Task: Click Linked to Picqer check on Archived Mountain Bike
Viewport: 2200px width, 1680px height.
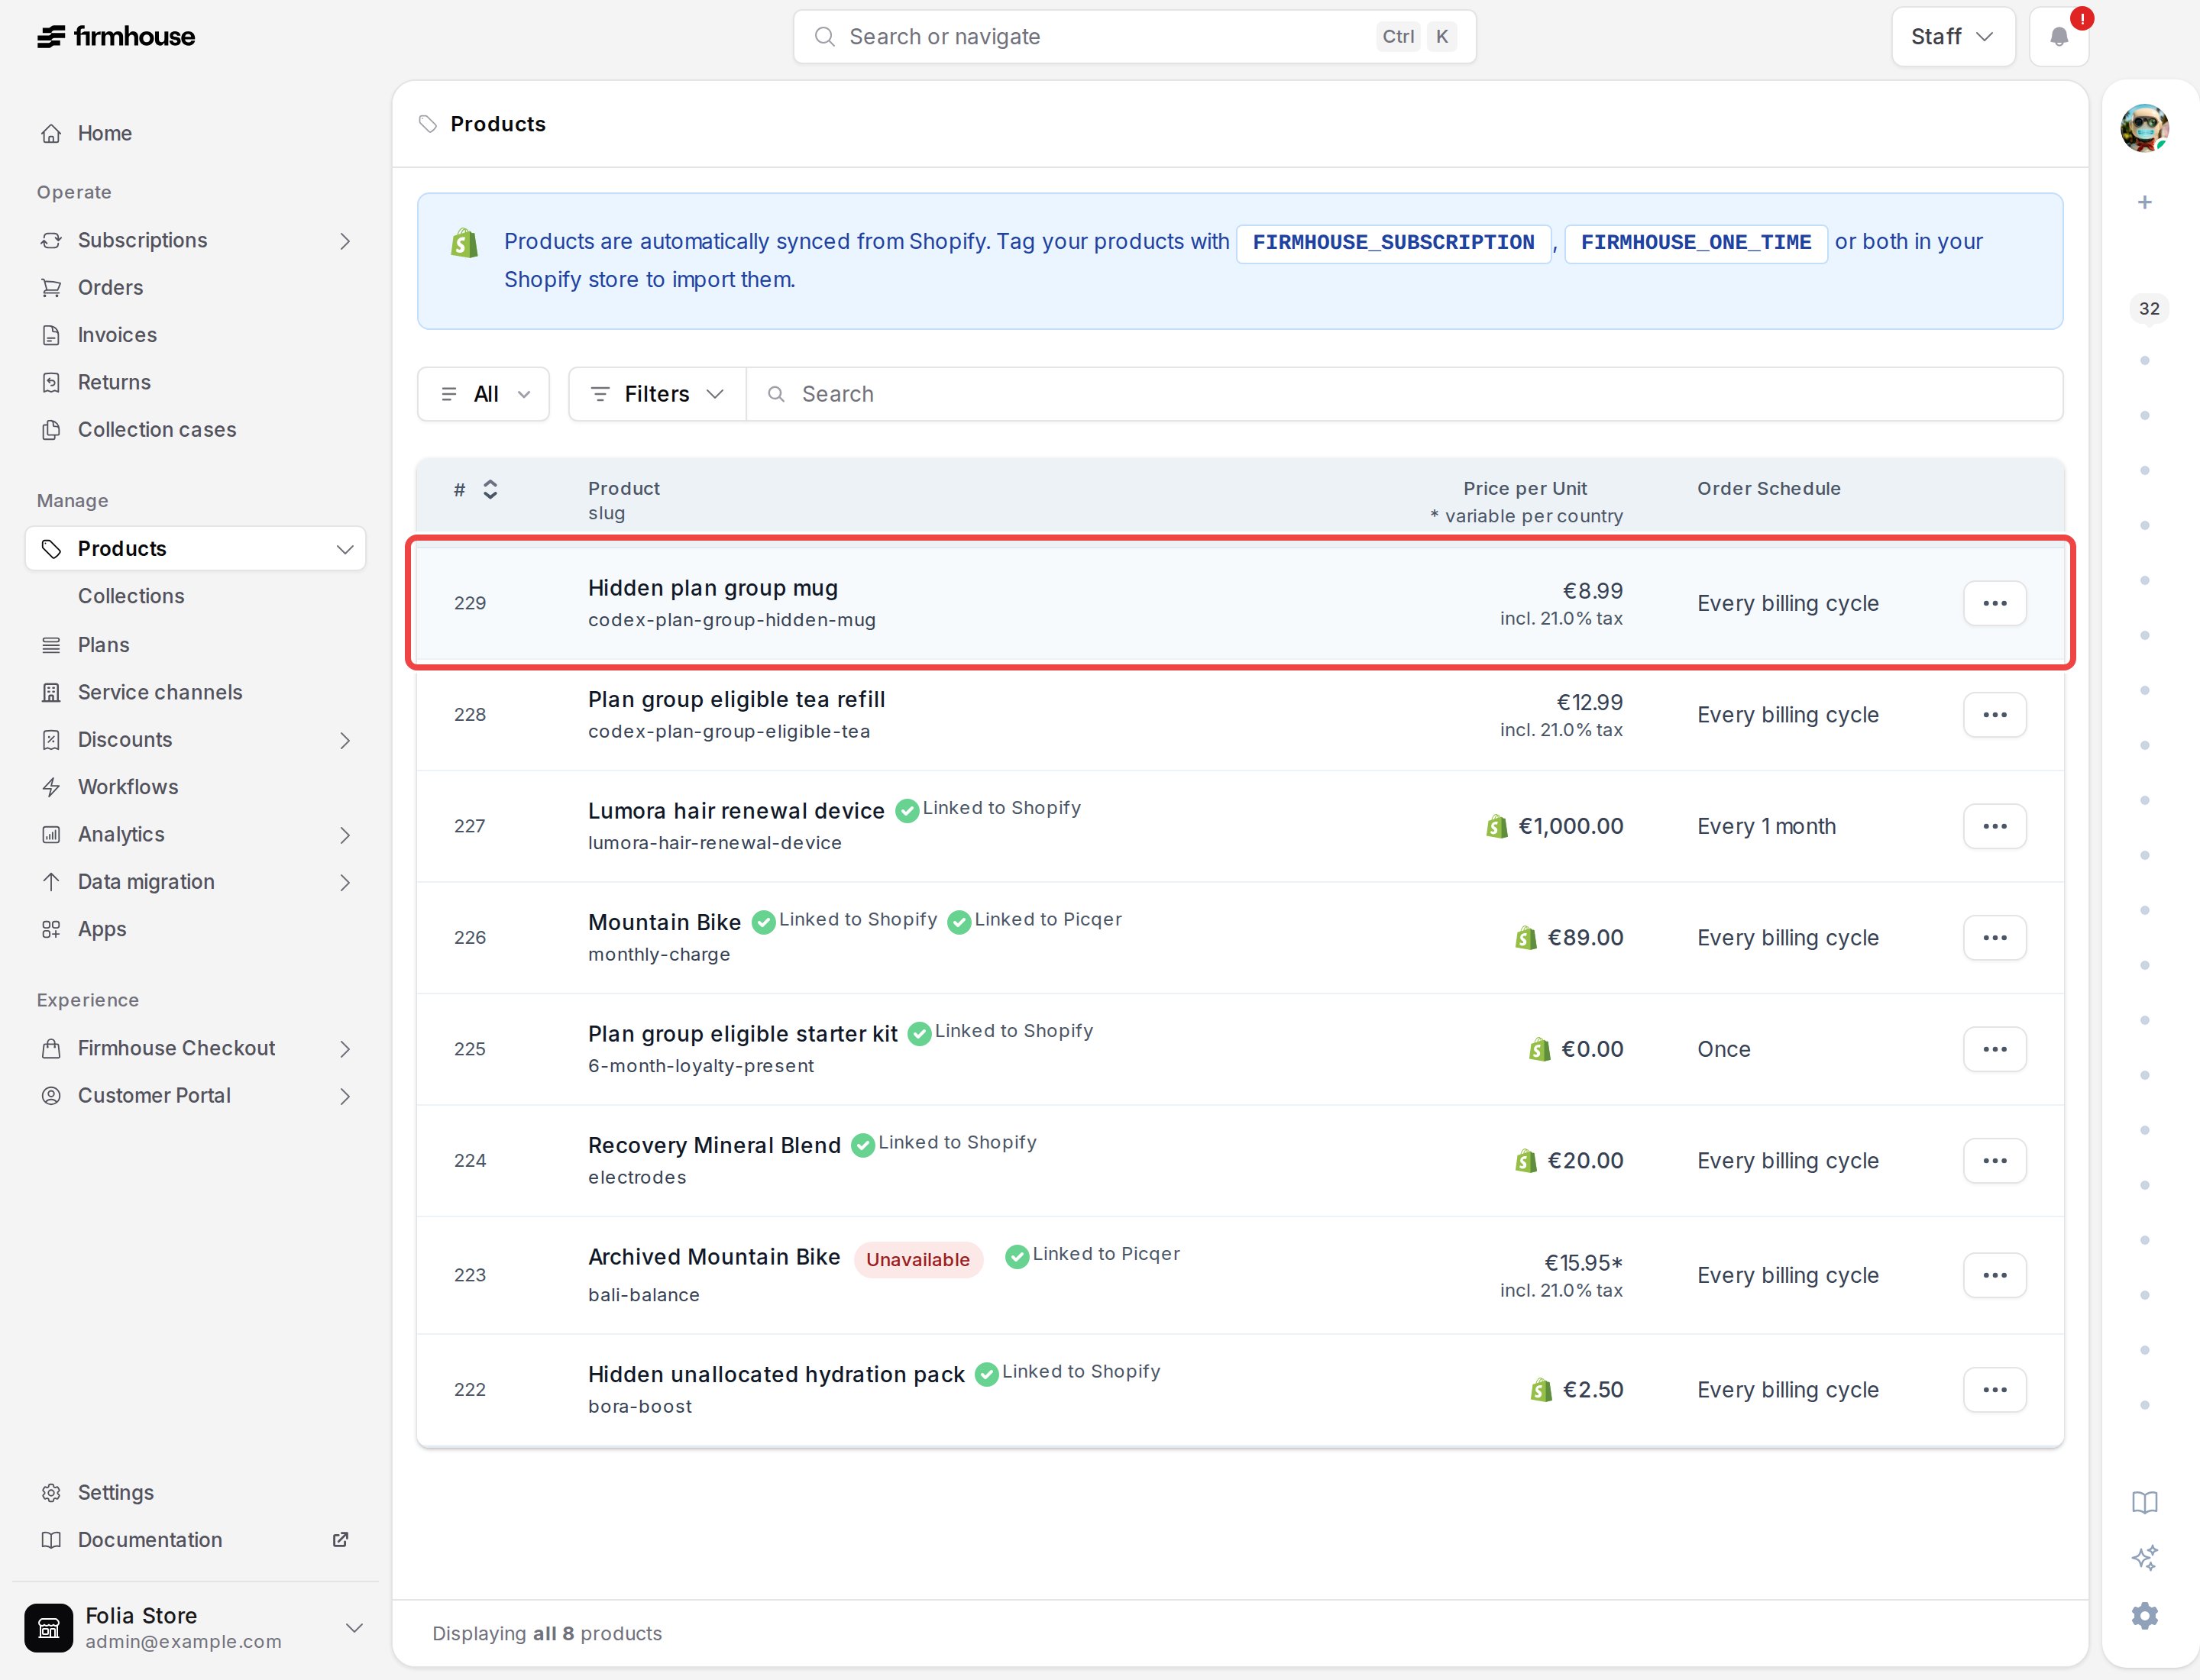Action: pyautogui.click(x=1017, y=1257)
